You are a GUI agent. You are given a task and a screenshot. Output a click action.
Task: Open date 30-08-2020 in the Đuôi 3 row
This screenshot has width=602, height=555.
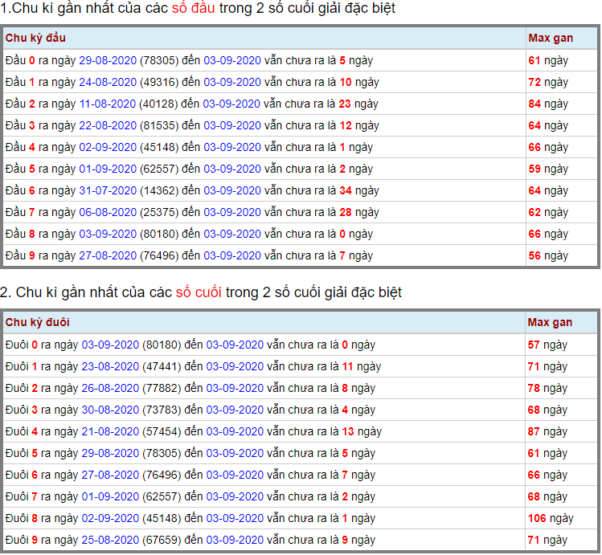pyautogui.click(x=110, y=410)
